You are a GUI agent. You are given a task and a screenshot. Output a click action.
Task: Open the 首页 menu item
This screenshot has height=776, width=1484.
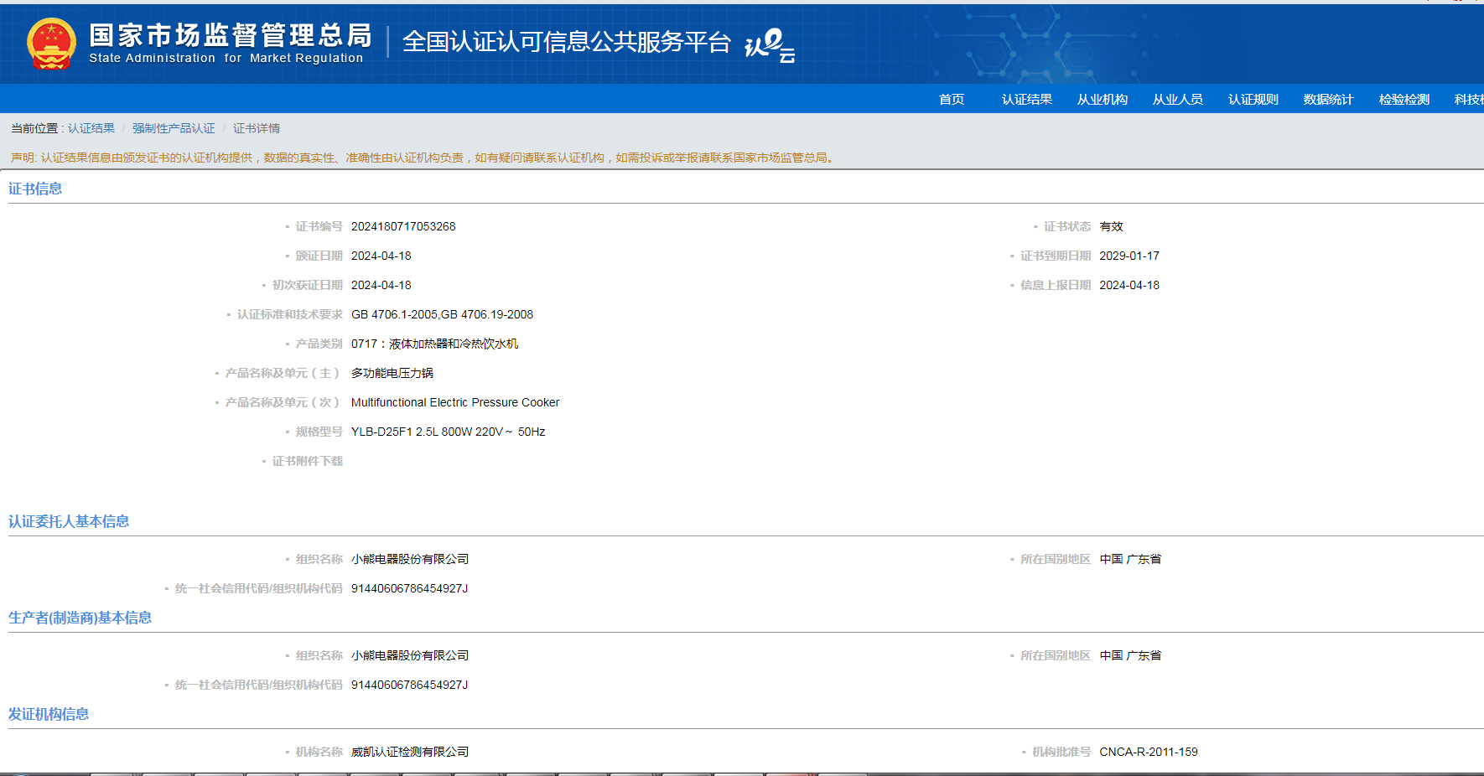pyautogui.click(x=952, y=100)
